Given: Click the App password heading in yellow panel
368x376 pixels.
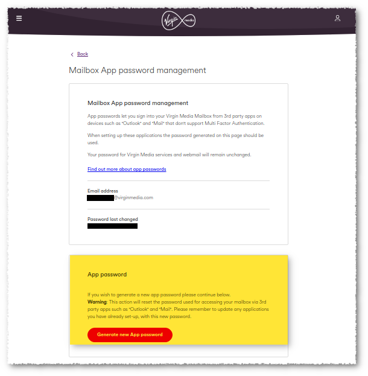Looking at the screenshot, I should click(x=107, y=275).
